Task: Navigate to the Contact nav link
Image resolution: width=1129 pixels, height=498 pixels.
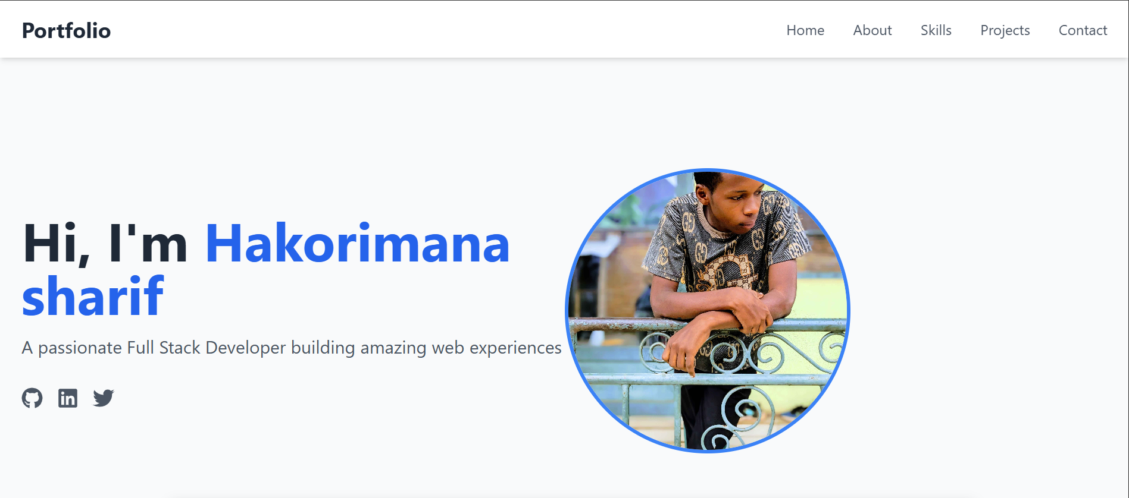Action: 1083,30
